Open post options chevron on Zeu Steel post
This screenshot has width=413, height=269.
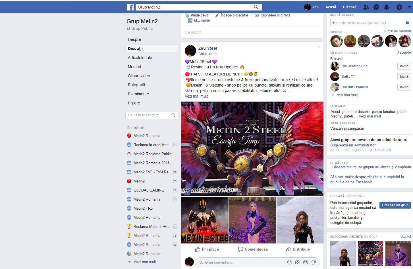click(x=319, y=47)
